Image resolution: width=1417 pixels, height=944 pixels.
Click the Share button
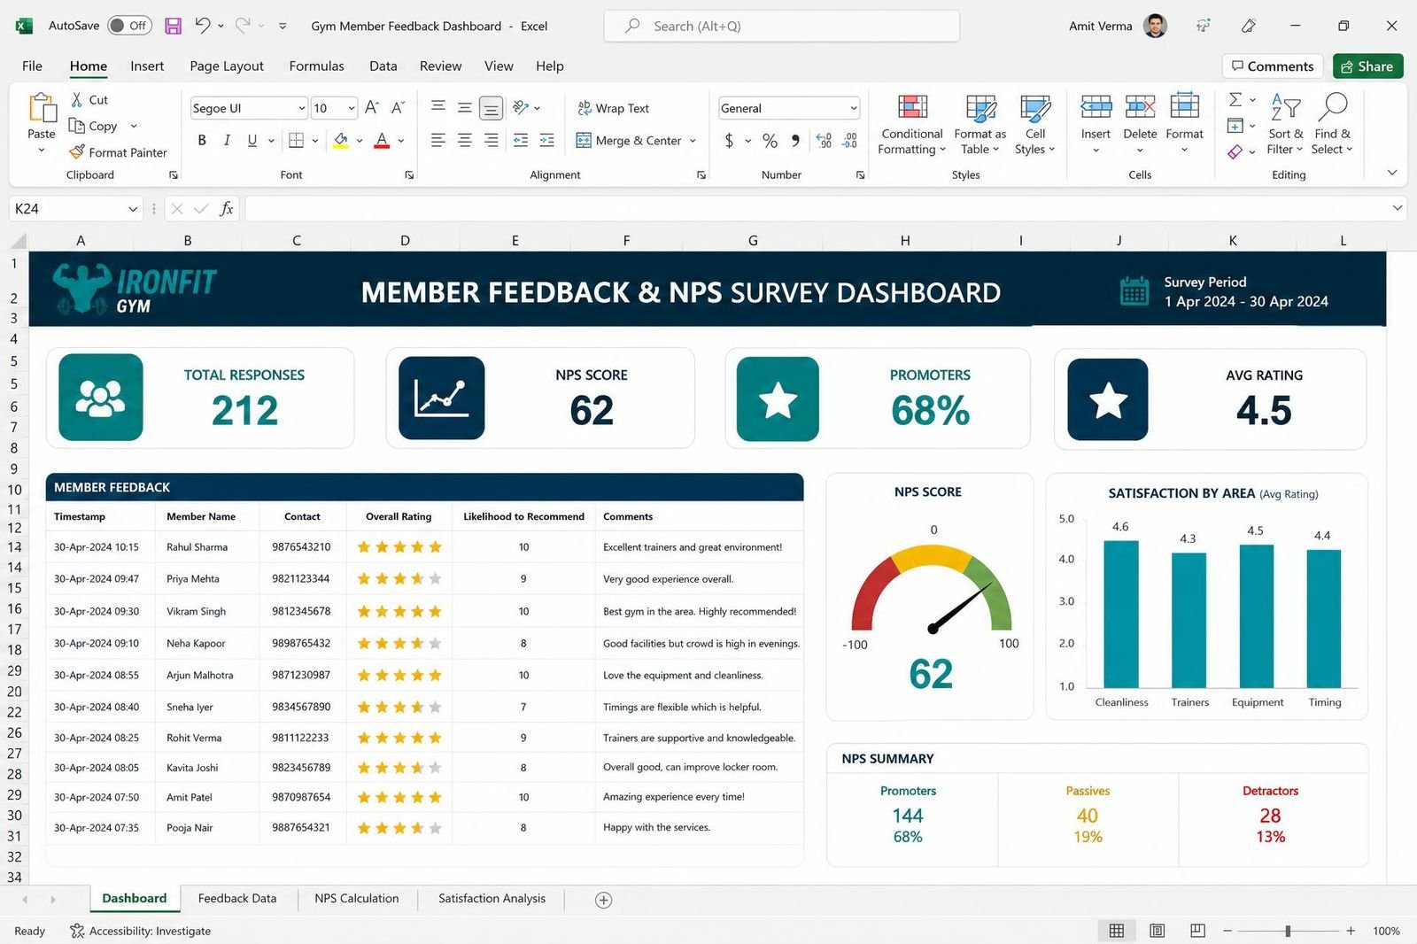click(x=1367, y=66)
